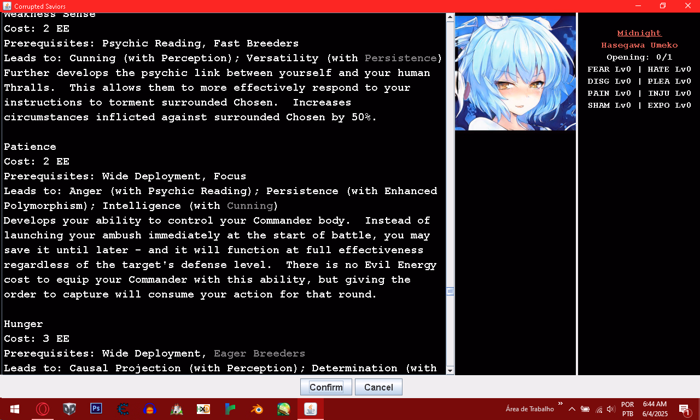The width and height of the screenshot is (700, 420).
Task: Click 'Prerequisites: Psychic Reading, Fast Breeders' line
Action: (x=151, y=43)
